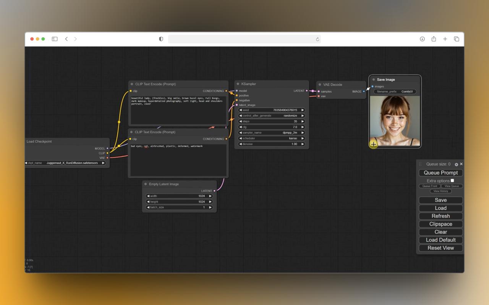Close the queue panel with X

point(461,164)
